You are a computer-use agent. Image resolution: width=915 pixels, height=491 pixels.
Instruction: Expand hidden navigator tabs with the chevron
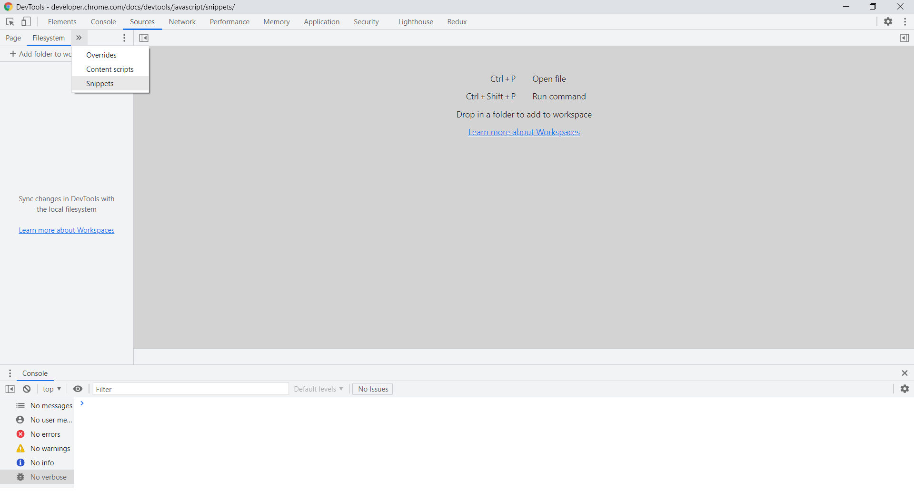tap(79, 38)
